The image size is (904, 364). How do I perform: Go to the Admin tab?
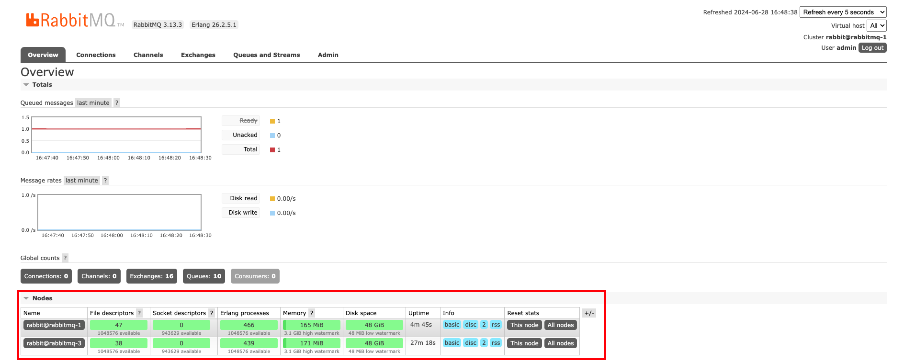tap(328, 55)
